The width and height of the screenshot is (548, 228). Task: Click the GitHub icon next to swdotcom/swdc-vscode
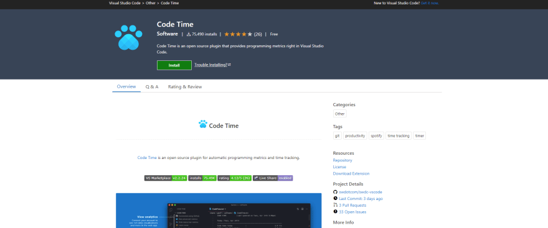pyautogui.click(x=335, y=192)
